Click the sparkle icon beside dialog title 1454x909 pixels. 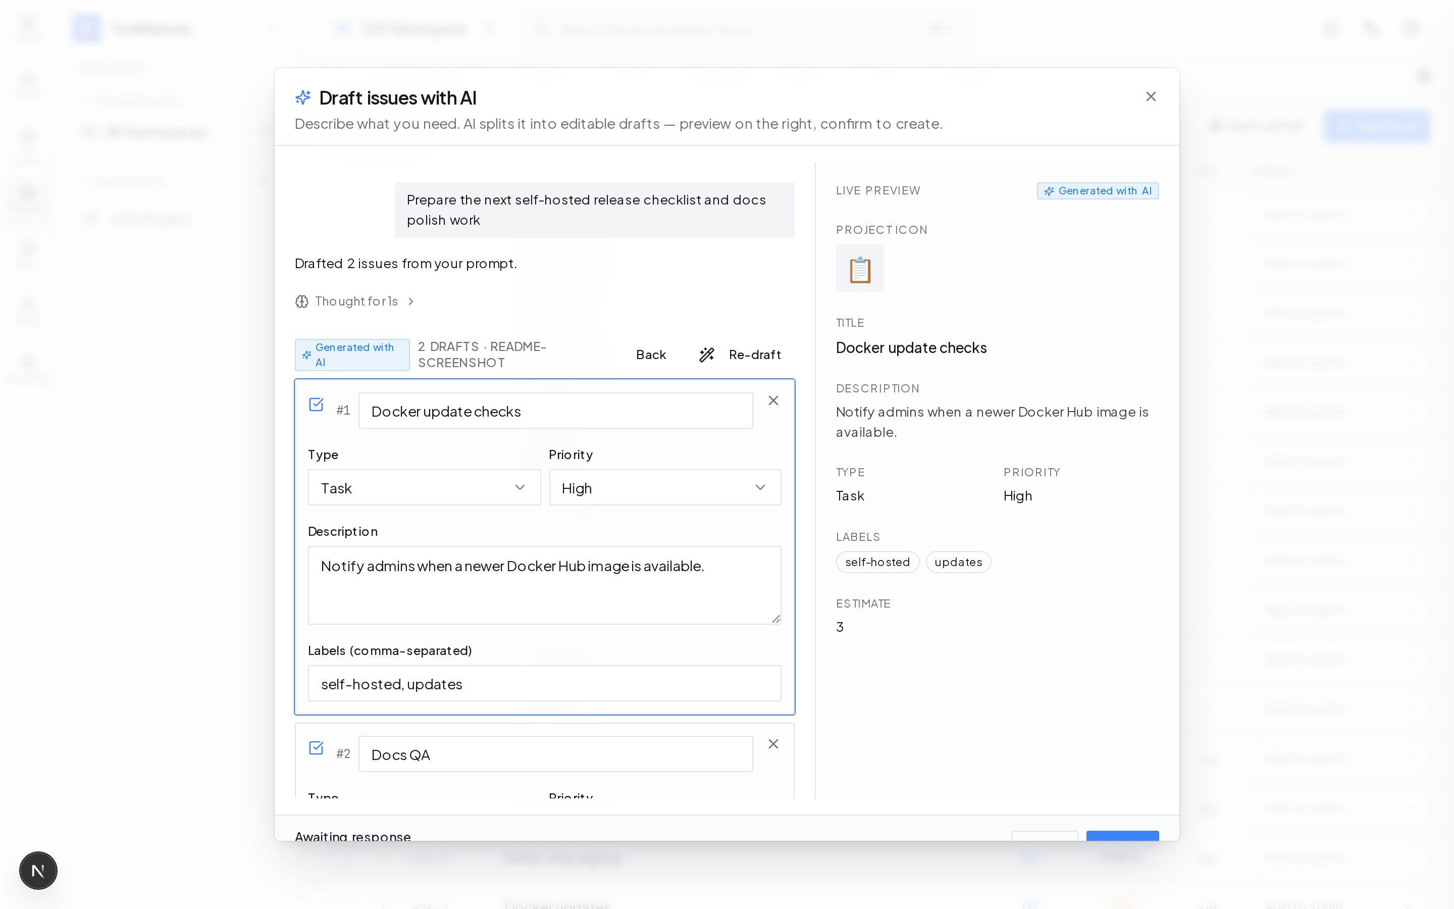[303, 97]
